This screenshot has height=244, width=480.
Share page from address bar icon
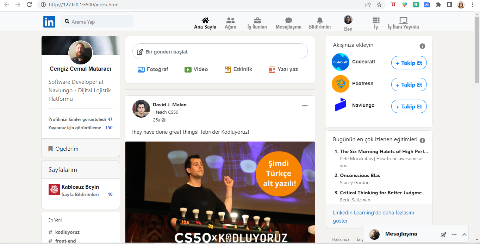coord(368,5)
